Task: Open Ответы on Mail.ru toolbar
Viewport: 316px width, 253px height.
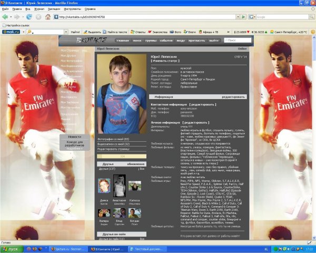Action: pos(138,32)
